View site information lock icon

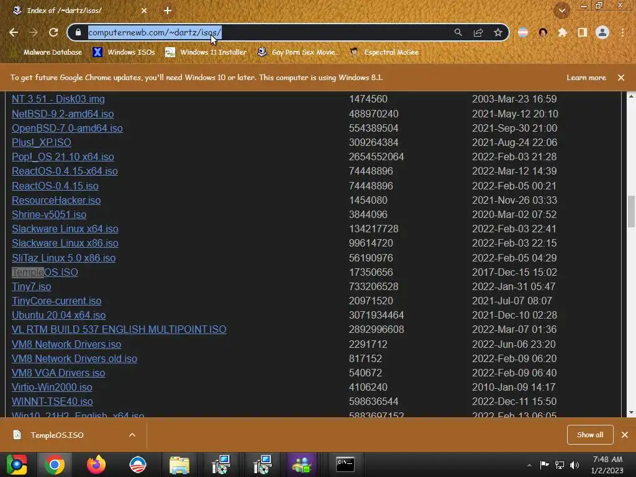[x=78, y=32]
